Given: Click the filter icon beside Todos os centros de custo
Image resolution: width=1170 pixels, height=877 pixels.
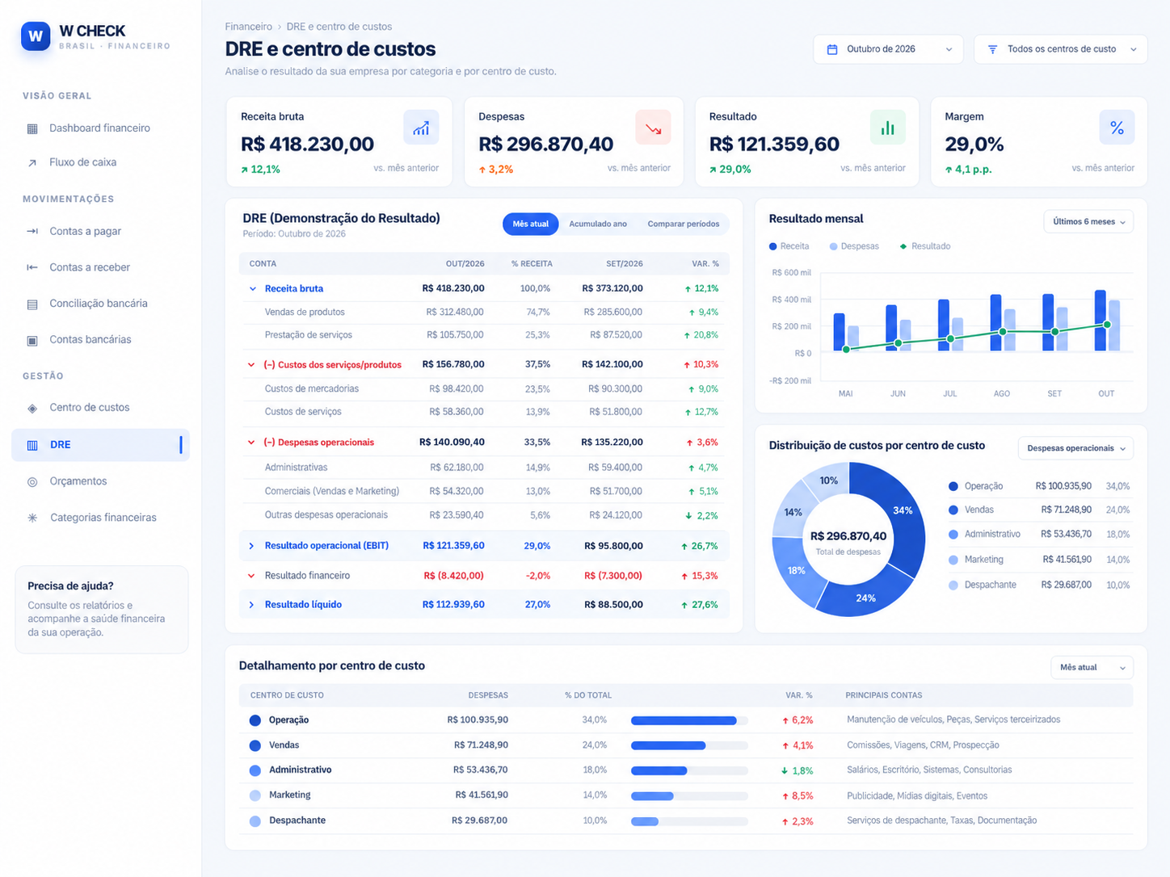Looking at the screenshot, I should (x=993, y=49).
